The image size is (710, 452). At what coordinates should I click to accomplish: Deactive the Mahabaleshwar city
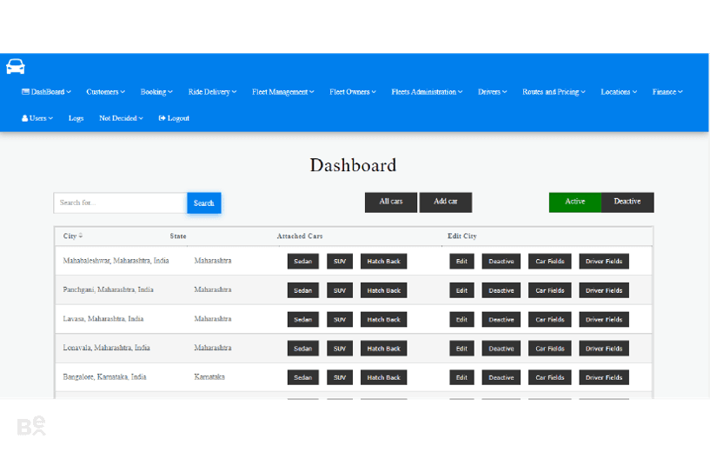coord(501,262)
